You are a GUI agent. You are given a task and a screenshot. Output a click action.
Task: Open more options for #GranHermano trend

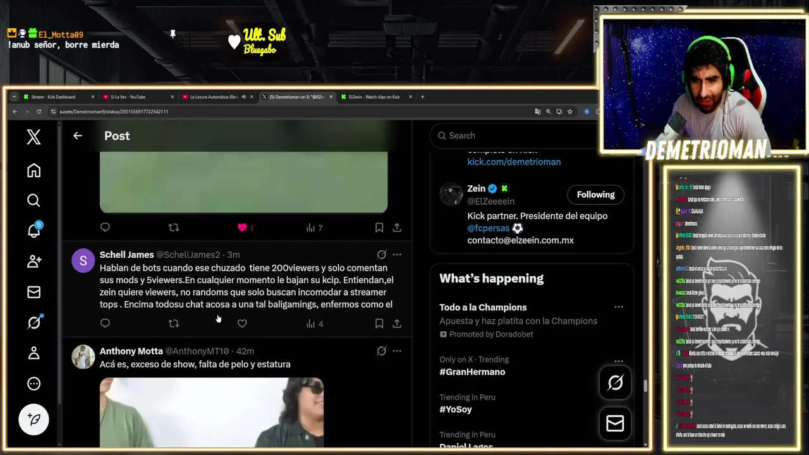(618, 361)
